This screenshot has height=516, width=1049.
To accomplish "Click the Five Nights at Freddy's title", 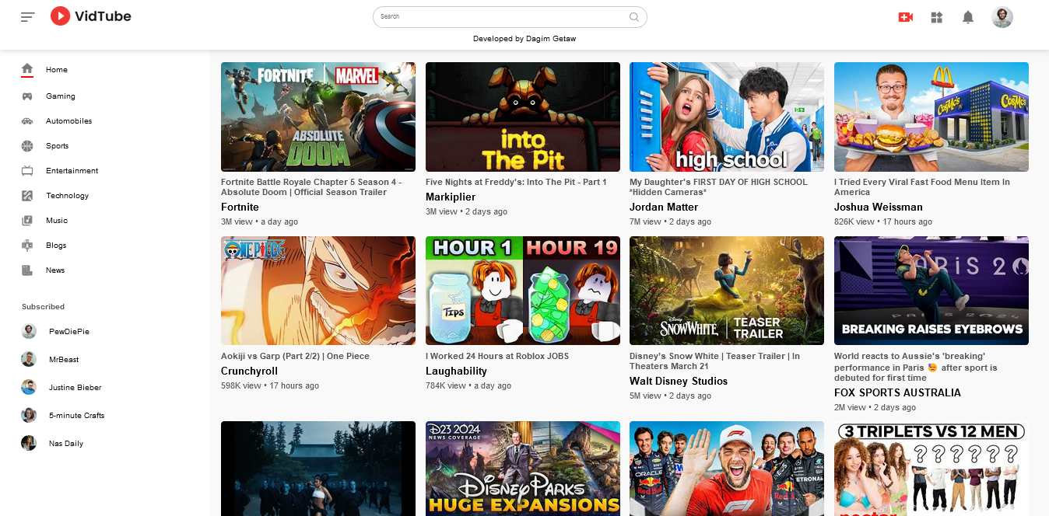I will point(517,182).
